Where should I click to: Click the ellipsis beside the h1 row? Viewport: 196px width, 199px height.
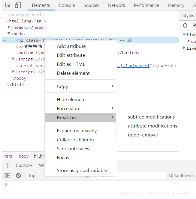[5, 40]
